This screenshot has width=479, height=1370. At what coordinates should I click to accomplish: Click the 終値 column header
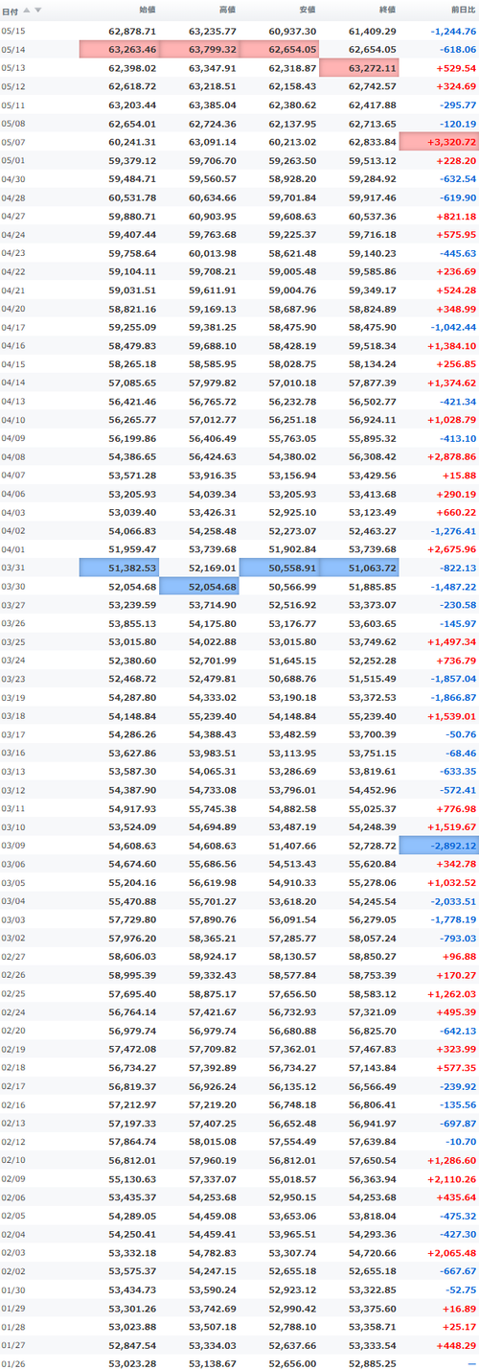click(386, 10)
